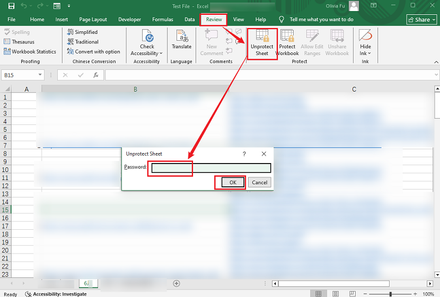The height and width of the screenshot is (297, 440).
Task: Click the Undo arrow icon
Action: click(x=23, y=6)
